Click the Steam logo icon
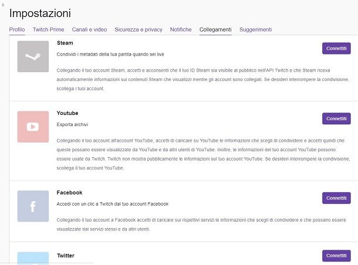 click(33, 57)
